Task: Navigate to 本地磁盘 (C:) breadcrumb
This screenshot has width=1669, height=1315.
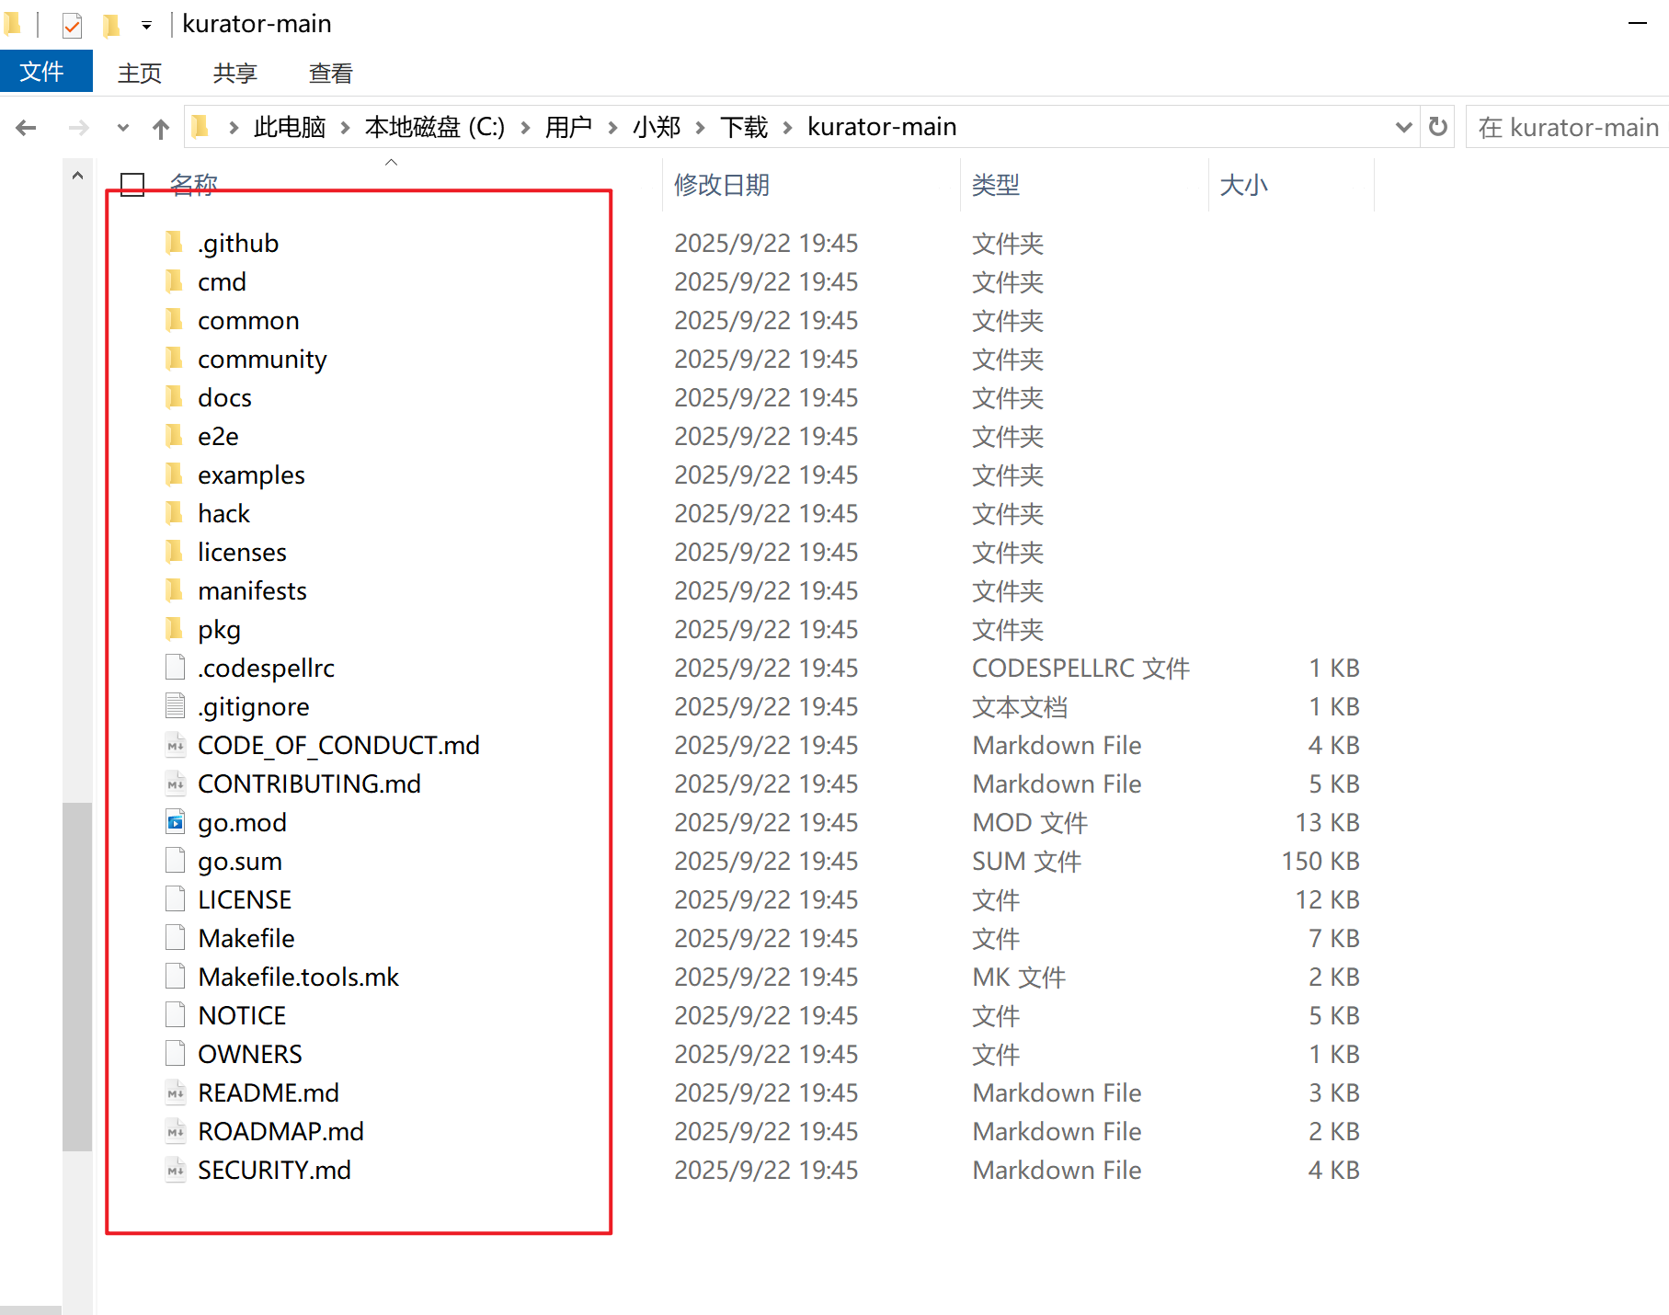Action: pos(435,127)
